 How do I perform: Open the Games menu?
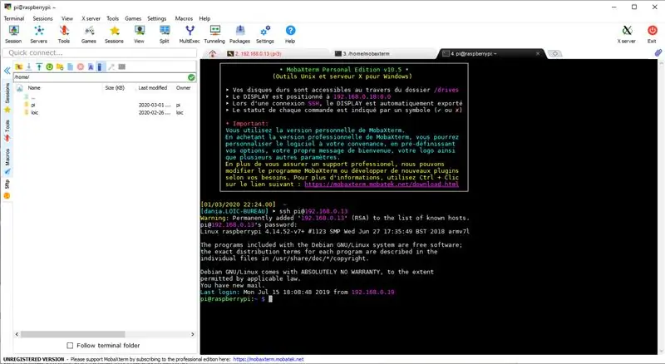tap(133, 18)
